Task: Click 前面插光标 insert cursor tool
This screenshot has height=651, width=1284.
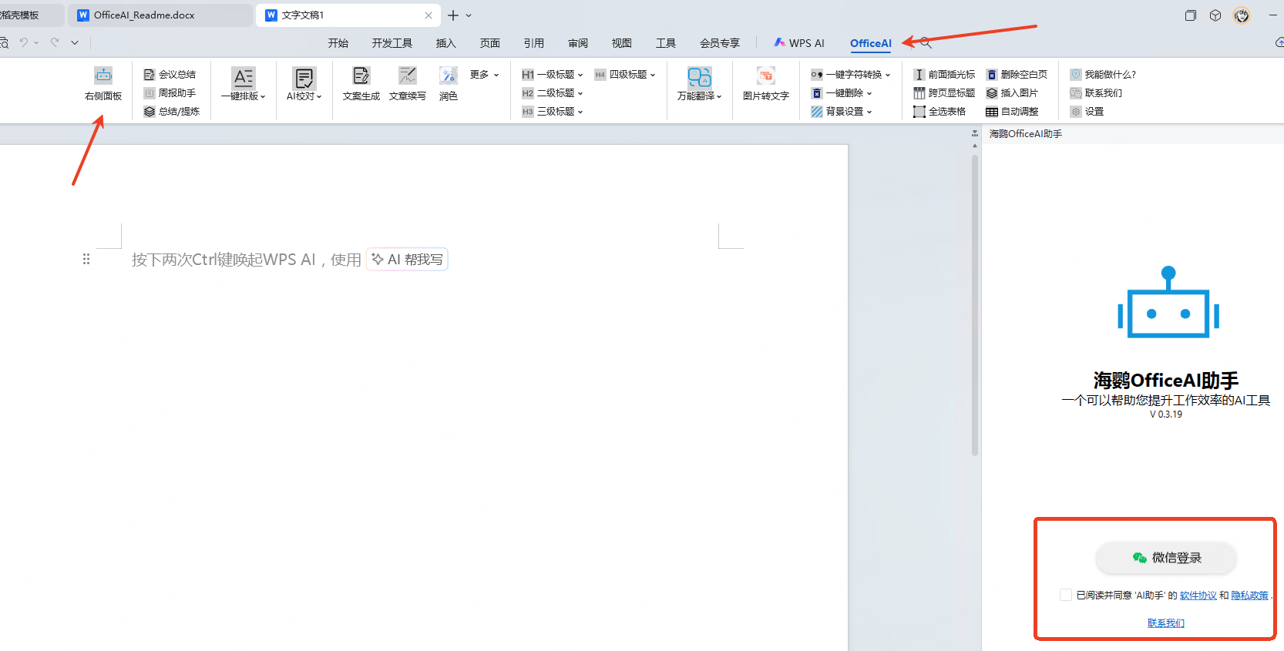Action: pyautogui.click(x=944, y=75)
